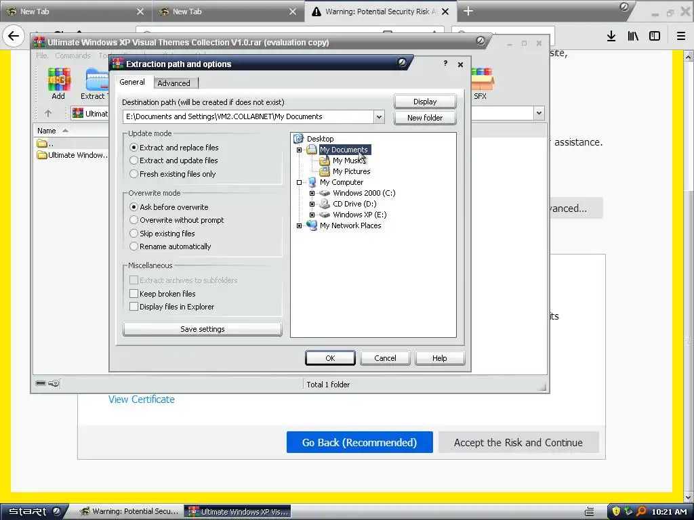Click the shield icon in system tray
694x520 pixels.
tap(616, 512)
